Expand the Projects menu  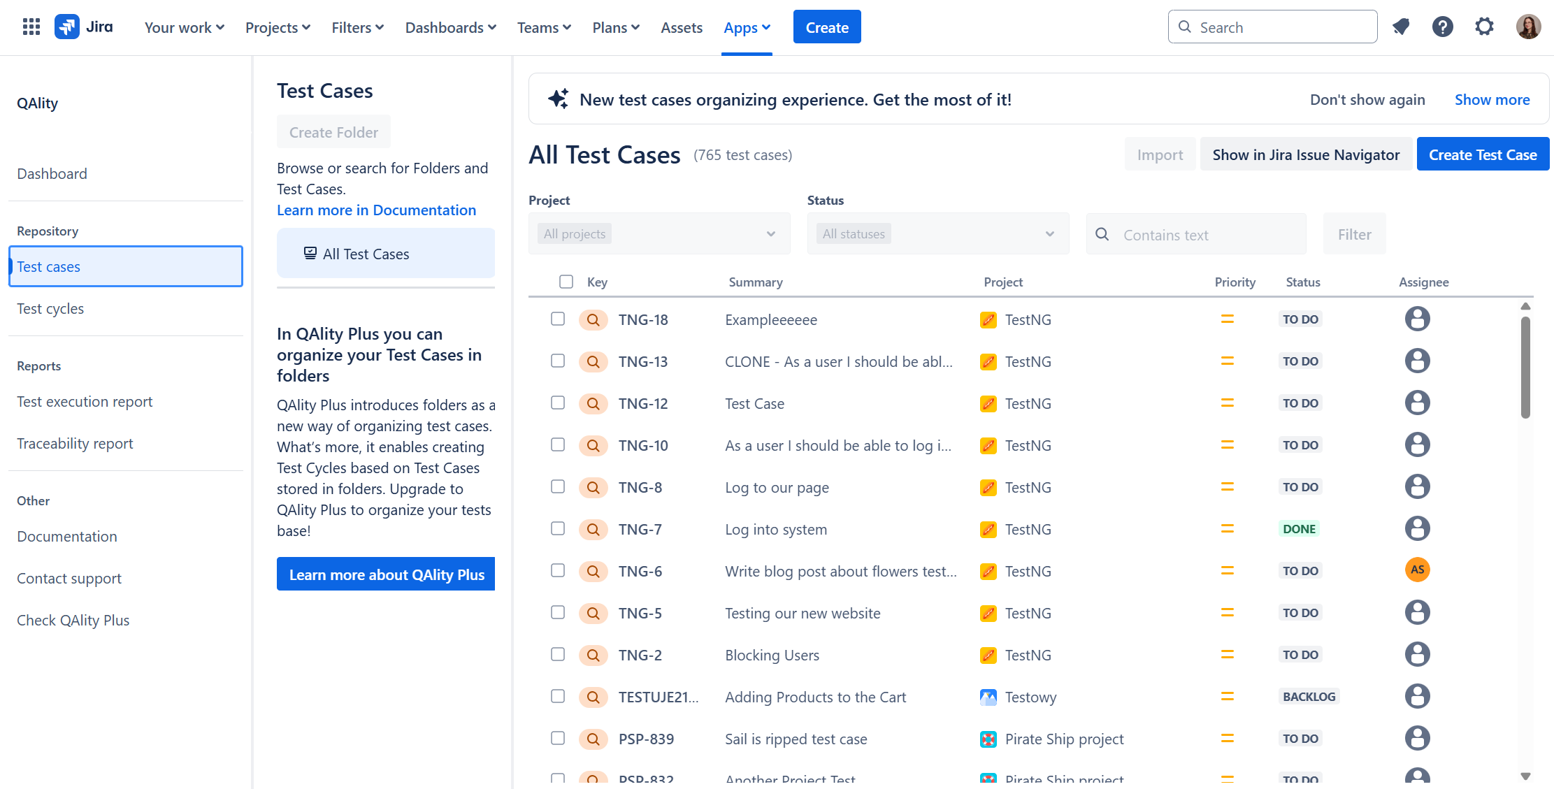point(278,27)
